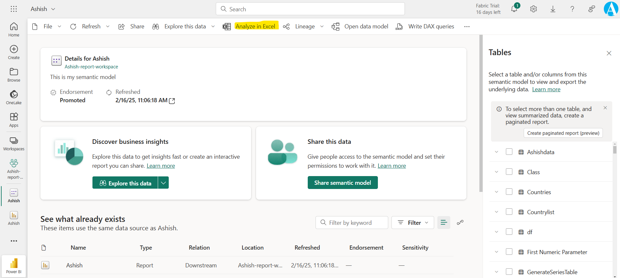
Task: Click the Share semantic model button
Action: [342, 183]
